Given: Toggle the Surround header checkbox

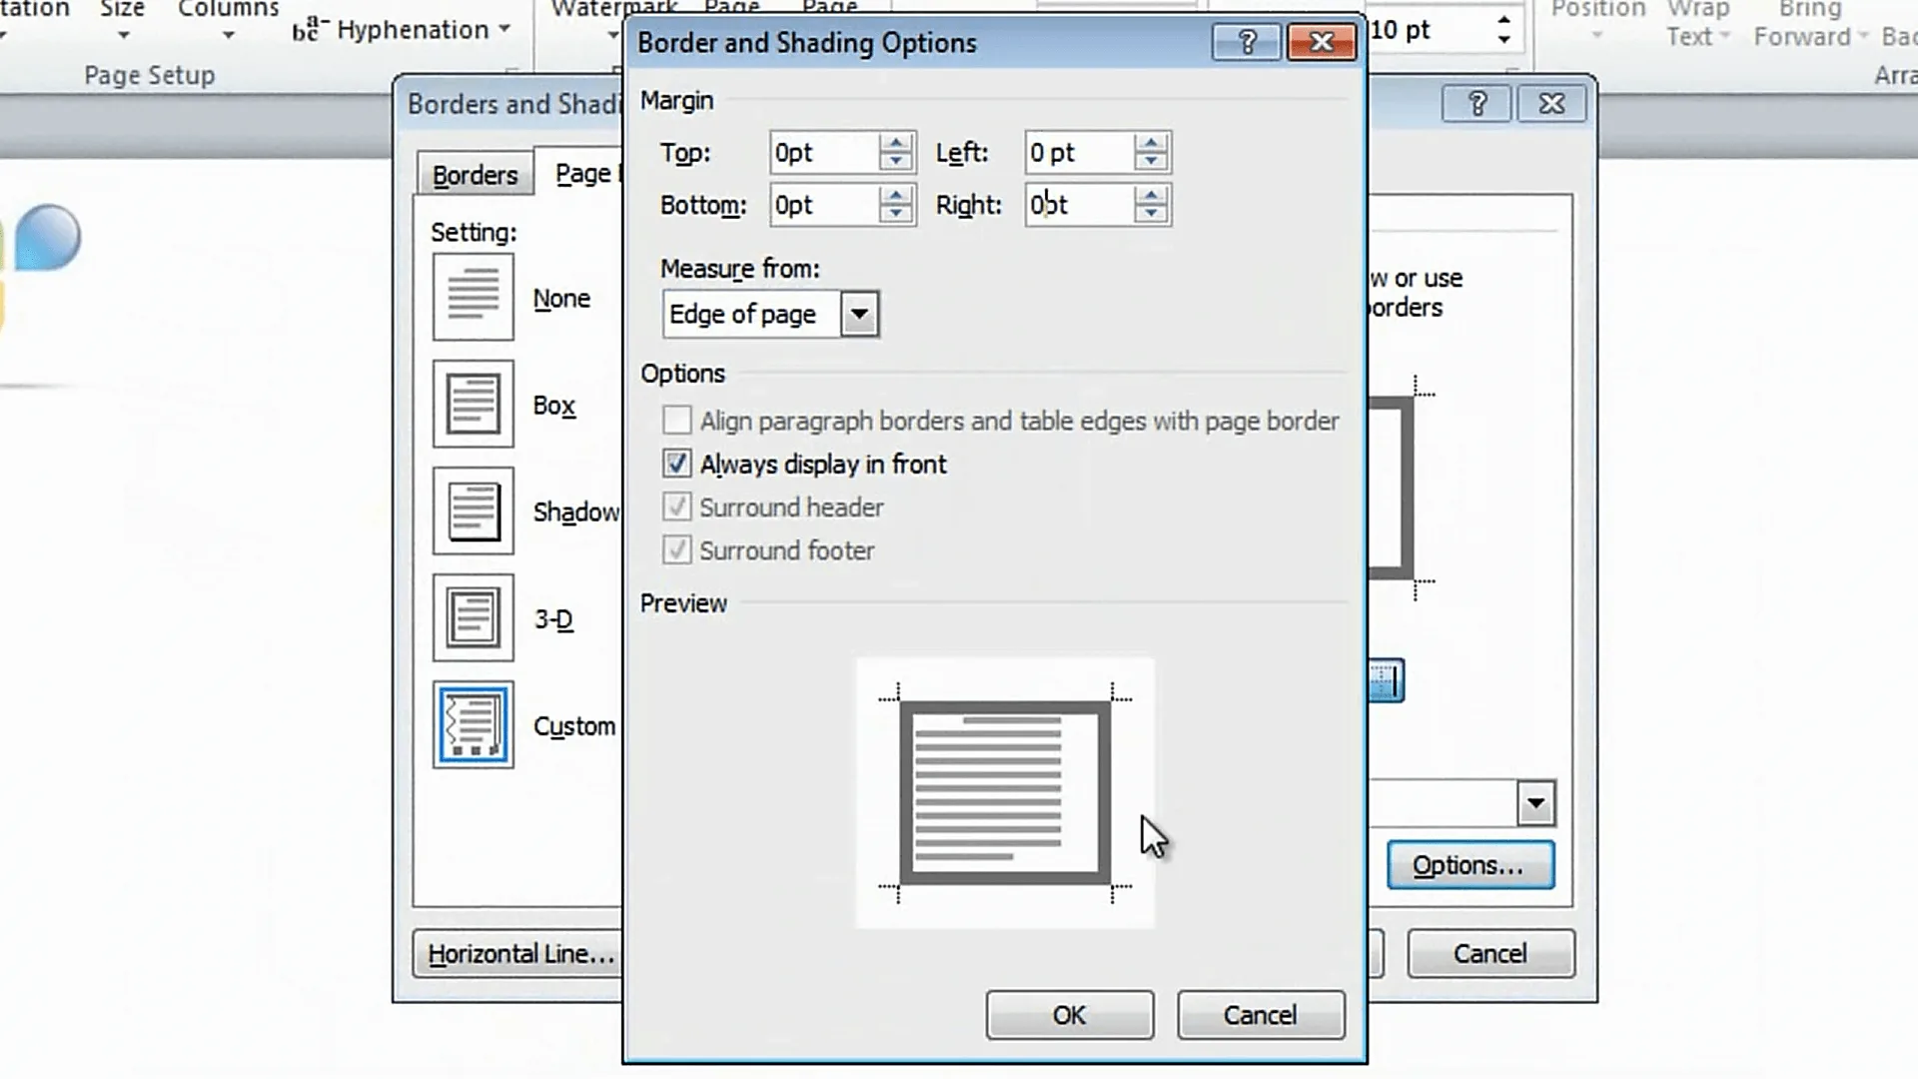Looking at the screenshot, I should point(676,507).
